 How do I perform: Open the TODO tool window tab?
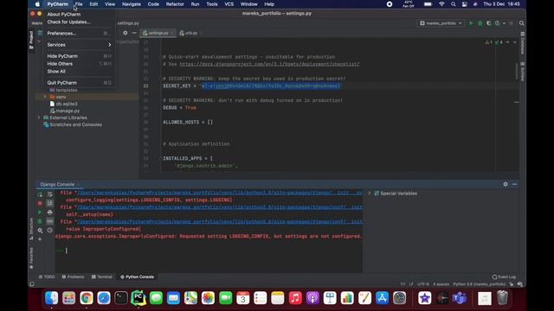pyautogui.click(x=47, y=276)
